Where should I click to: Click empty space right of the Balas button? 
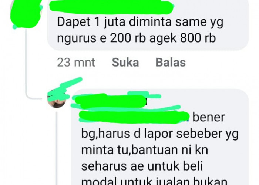pos(218,63)
